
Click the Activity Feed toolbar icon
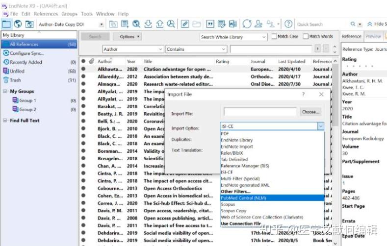(270, 24)
